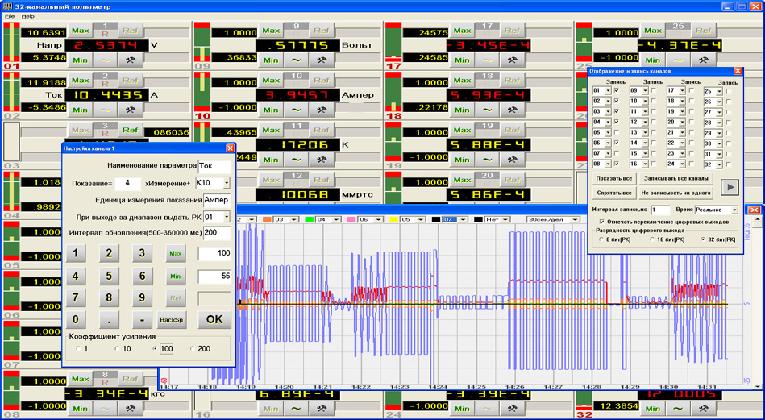765x420 pixels.
Task: Click the Наименование параметра field containing Ток
Action: pyautogui.click(x=214, y=166)
